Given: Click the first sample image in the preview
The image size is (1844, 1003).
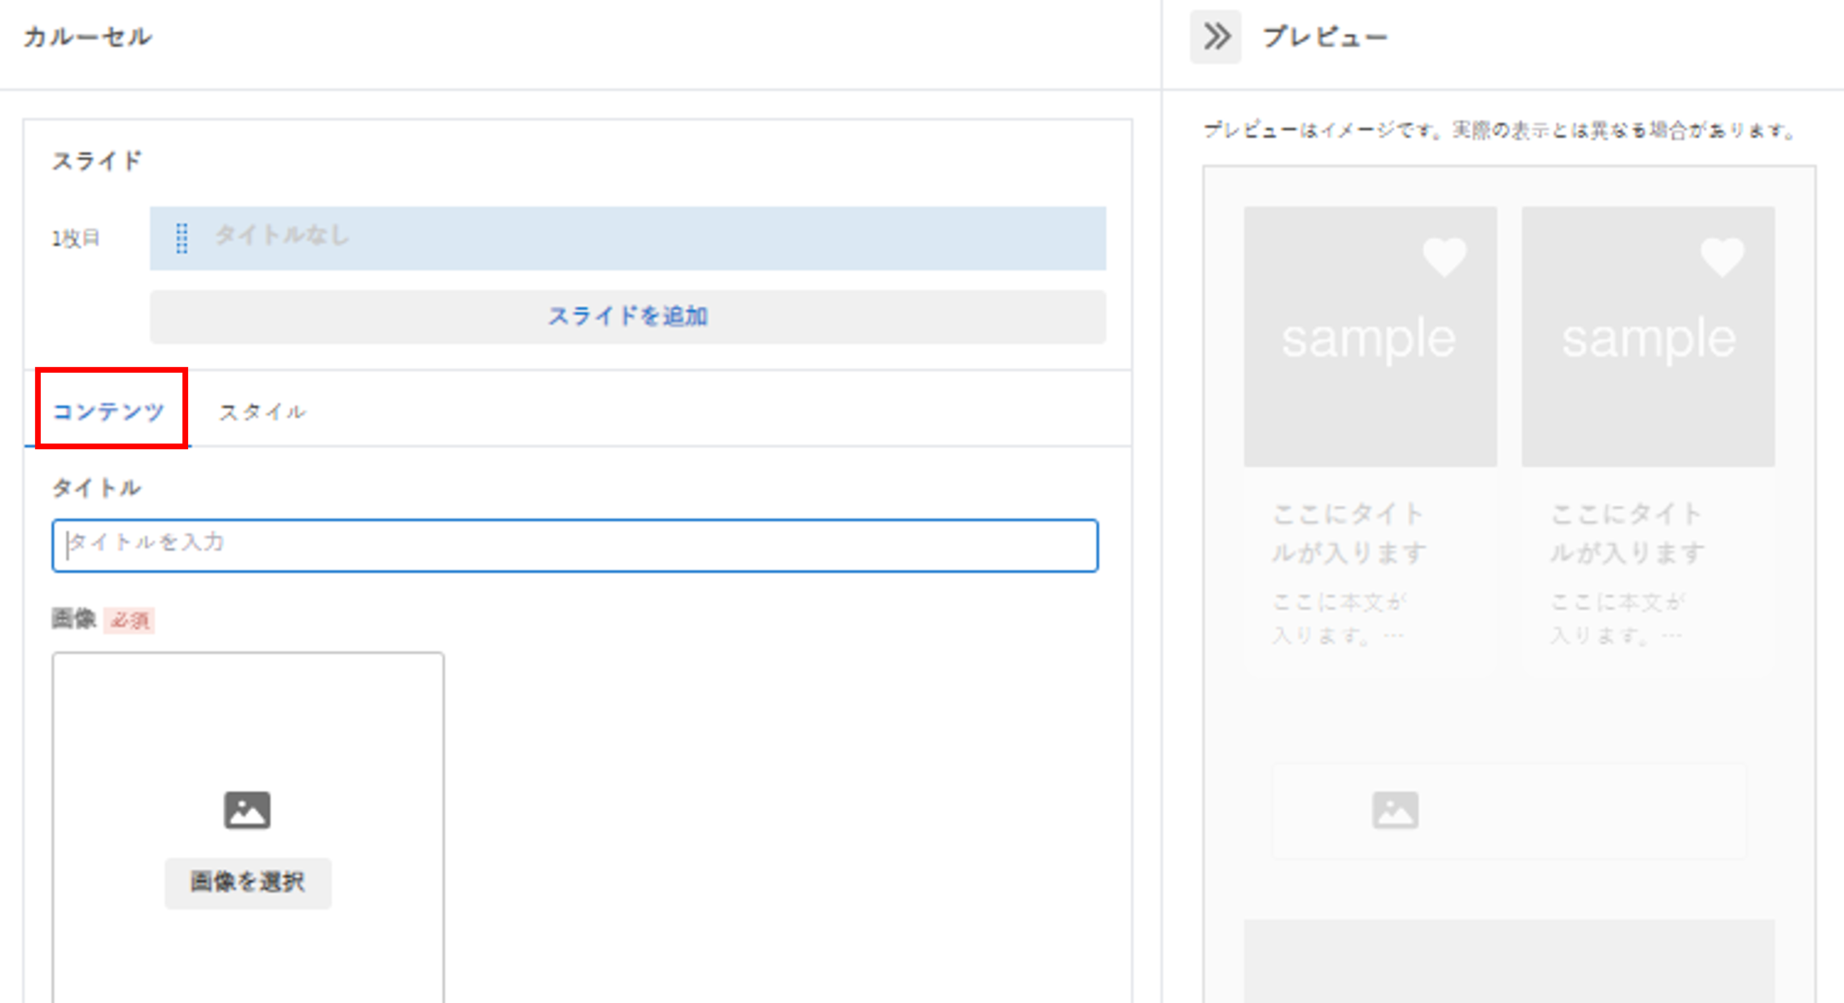Looking at the screenshot, I should (x=1370, y=336).
